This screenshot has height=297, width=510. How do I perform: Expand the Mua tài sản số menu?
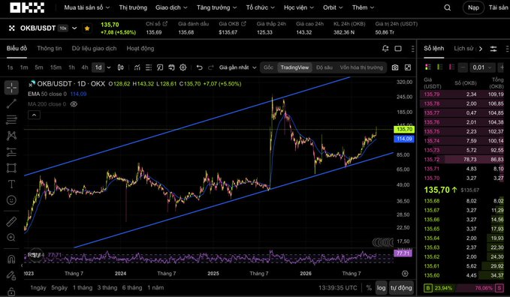click(x=87, y=7)
